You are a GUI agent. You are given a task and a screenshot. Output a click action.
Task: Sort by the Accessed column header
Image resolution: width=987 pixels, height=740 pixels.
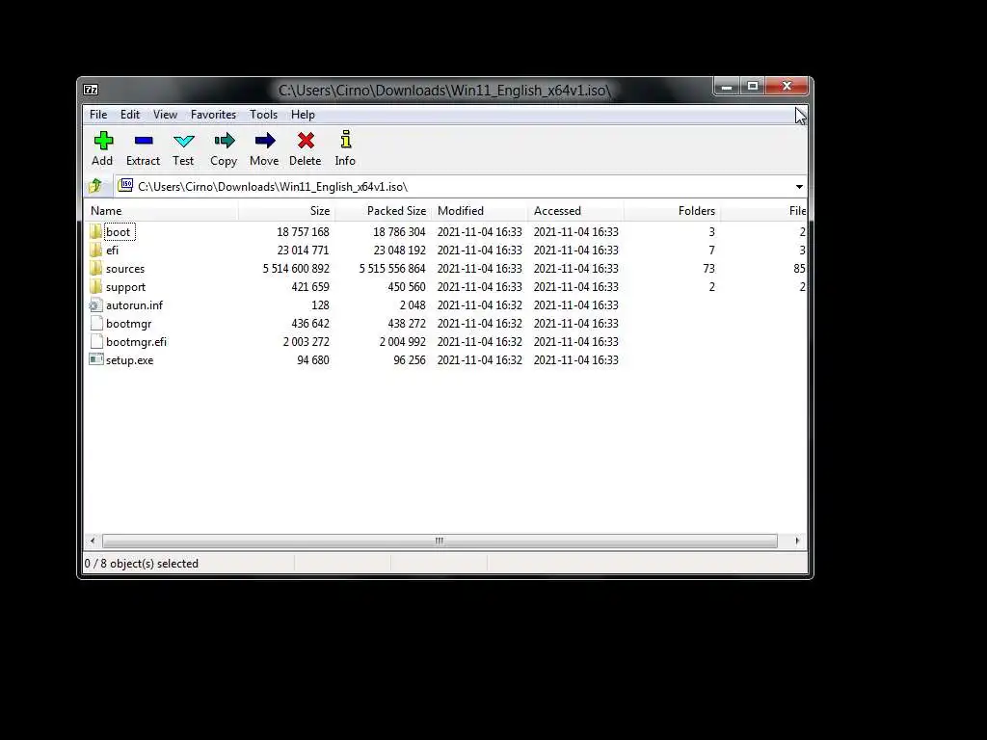coord(575,211)
